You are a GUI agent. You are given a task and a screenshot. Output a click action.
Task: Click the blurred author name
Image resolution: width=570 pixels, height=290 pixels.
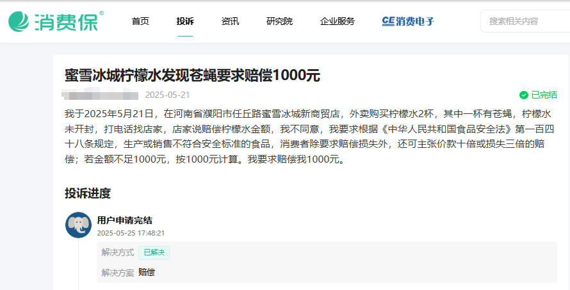coord(100,95)
